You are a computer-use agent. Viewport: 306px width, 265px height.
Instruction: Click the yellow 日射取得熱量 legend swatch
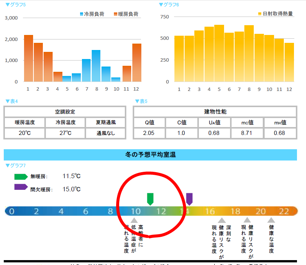pos(260,14)
